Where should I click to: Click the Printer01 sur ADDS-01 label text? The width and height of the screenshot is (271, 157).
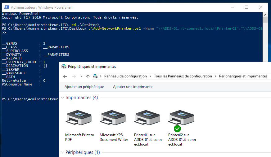(148, 140)
